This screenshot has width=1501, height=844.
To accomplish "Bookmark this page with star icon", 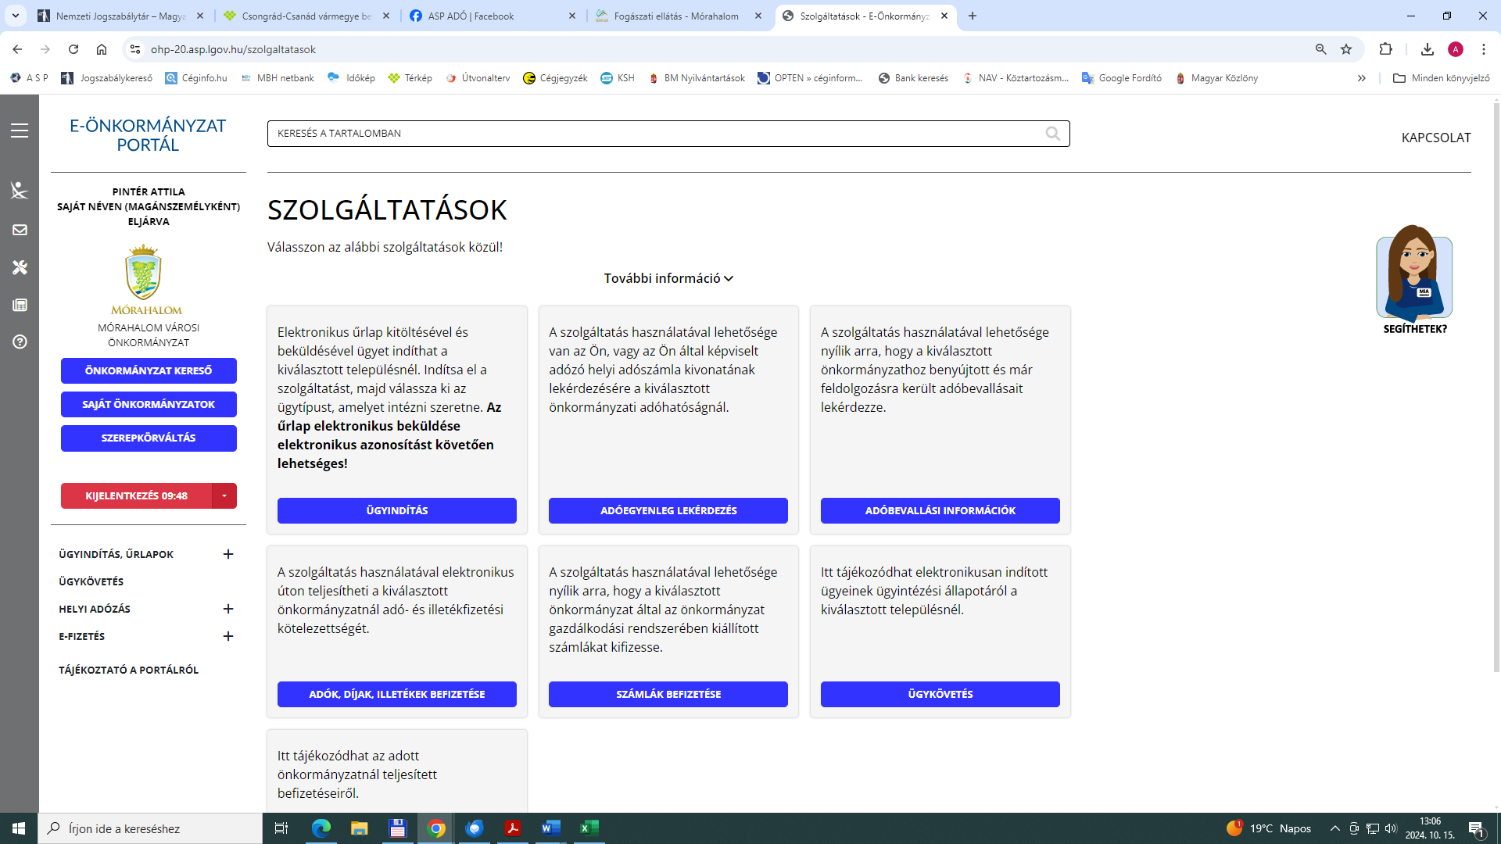I will (1346, 49).
